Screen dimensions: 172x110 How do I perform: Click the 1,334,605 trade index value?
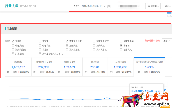click(120, 67)
